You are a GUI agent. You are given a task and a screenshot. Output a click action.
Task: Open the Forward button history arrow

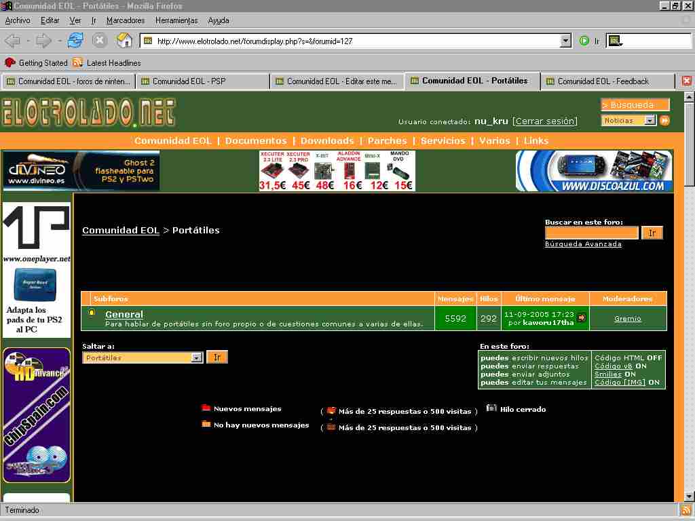60,41
